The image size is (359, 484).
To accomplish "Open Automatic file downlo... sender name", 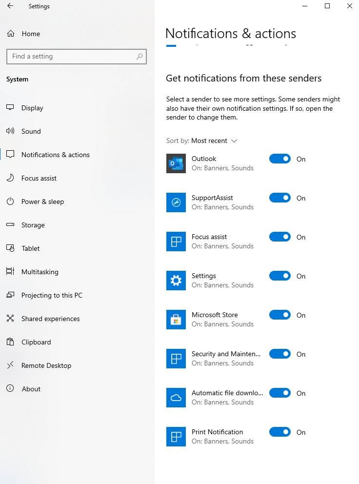I will pos(227,393).
